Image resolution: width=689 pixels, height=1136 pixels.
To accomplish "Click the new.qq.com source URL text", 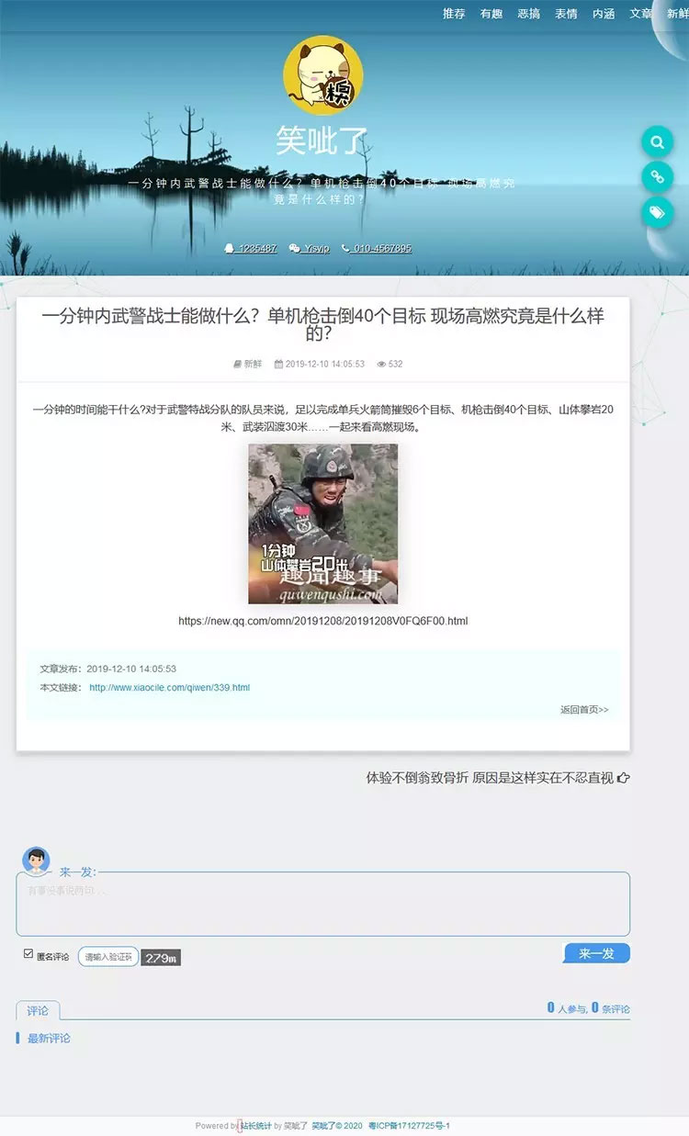I will click(x=323, y=621).
